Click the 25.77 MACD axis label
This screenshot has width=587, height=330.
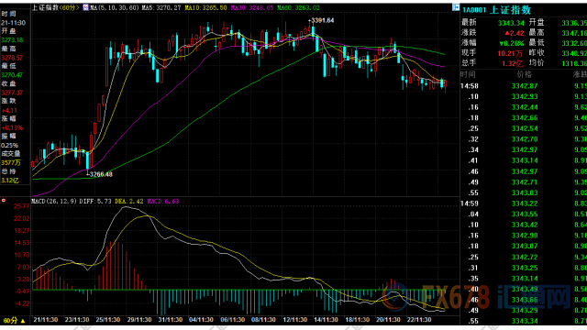(21, 206)
